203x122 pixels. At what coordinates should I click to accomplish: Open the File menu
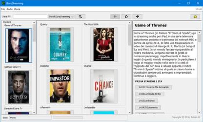(3, 9)
